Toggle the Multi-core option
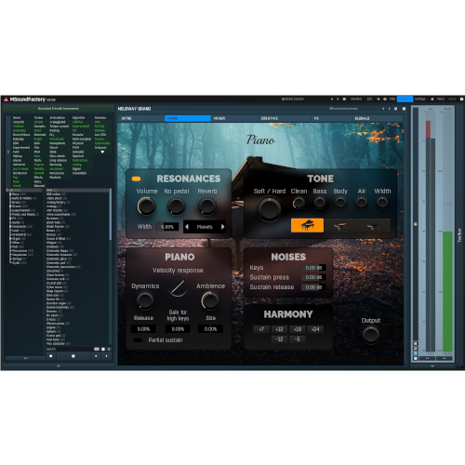 [405, 100]
